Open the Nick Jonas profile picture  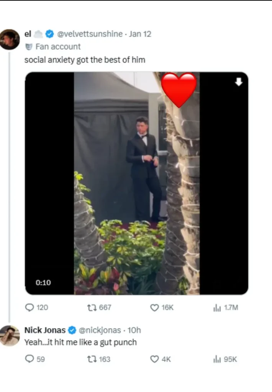pos(10,336)
